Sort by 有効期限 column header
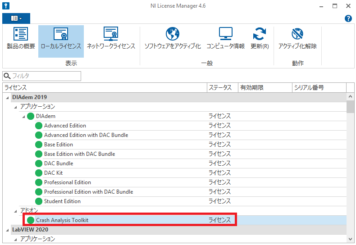Image resolution: width=356 pixels, height=245 pixels. click(265, 87)
